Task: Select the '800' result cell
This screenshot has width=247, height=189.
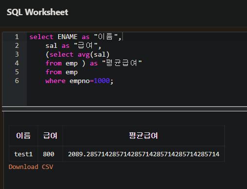Action: (x=50, y=154)
